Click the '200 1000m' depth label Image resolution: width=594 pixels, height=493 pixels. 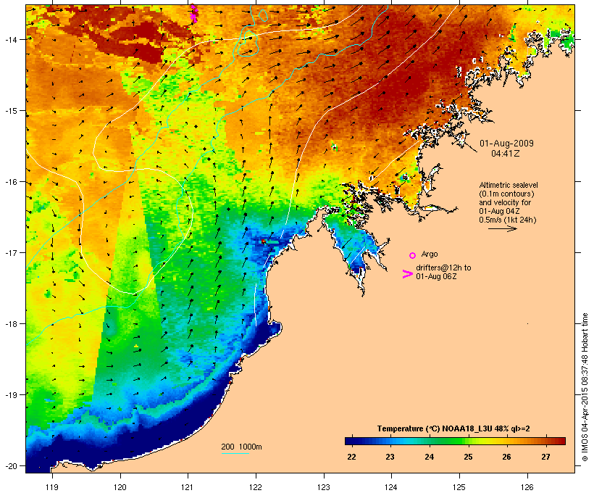[x=241, y=447]
